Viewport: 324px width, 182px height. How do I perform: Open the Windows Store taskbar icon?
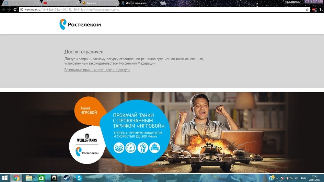41,178
